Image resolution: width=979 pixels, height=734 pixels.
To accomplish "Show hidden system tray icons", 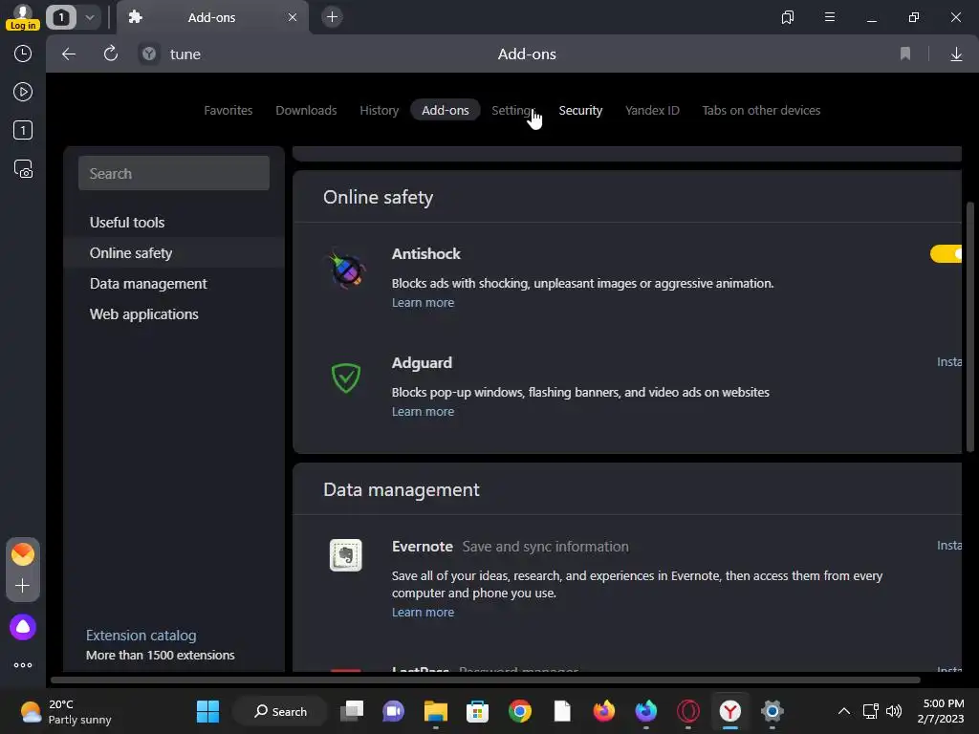I will 843,711.
